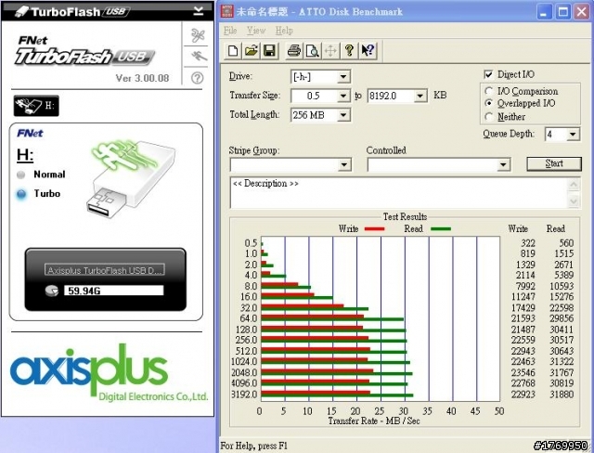Click the For Help, press F1 status text
This screenshot has height=453, width=594.
coord(253,446)
